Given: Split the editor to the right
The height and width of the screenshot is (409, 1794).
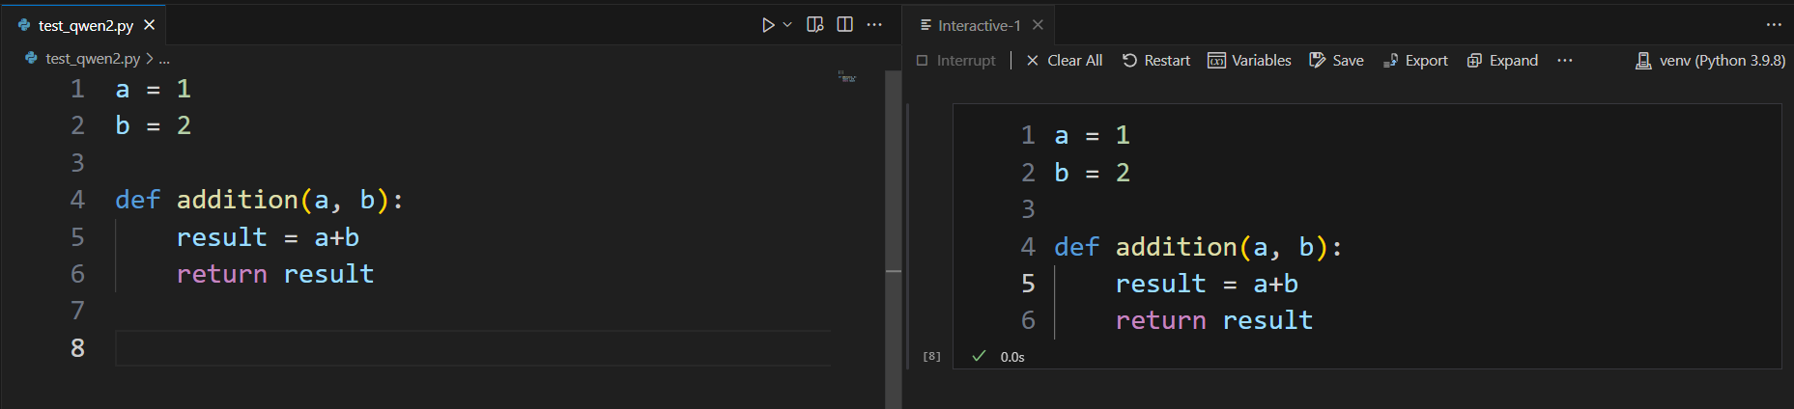Looking at the screenshot, I should click(x=845, y=25).
